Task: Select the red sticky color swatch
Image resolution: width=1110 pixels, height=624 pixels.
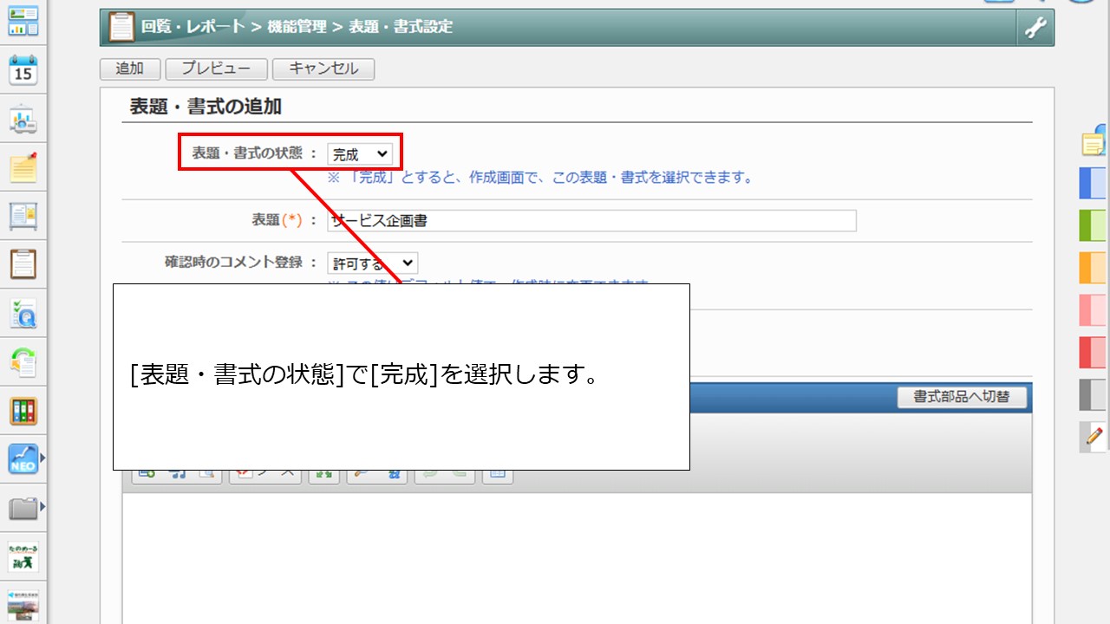Action: click(1094, 353)
